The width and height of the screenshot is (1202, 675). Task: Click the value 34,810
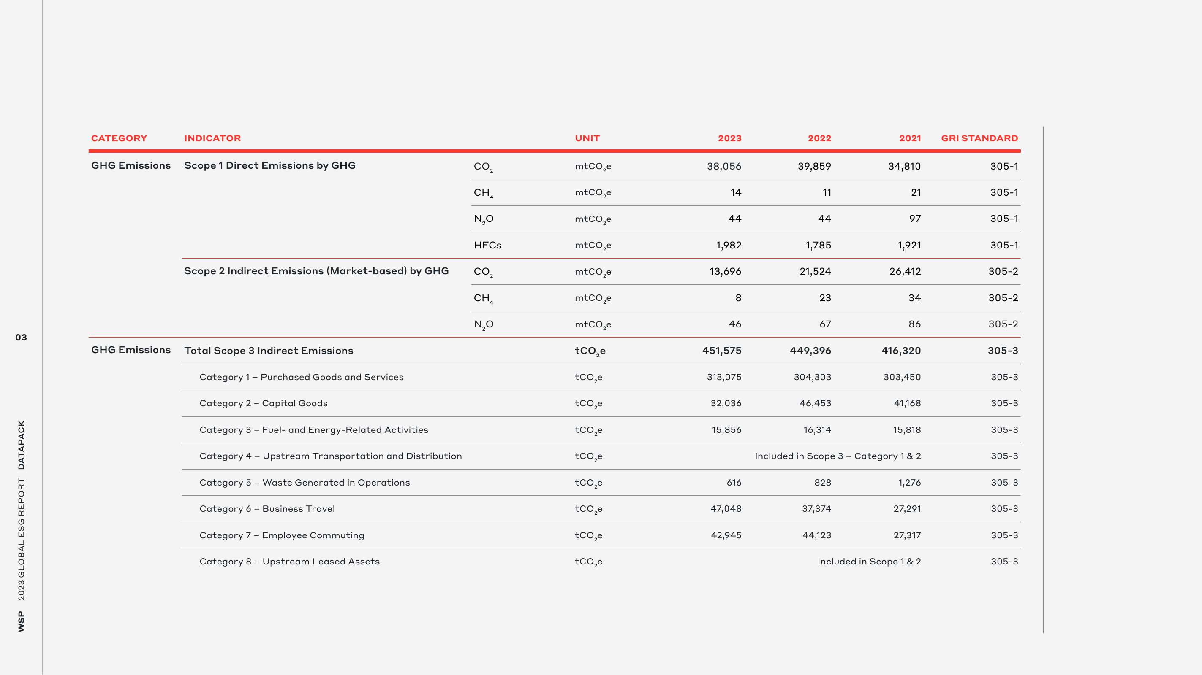tap(904, 166)
